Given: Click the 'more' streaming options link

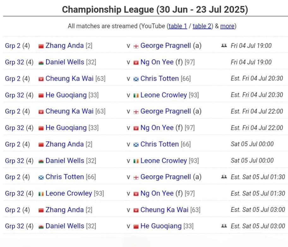Looking at the screenshot, I should click(x=227, y=26).
